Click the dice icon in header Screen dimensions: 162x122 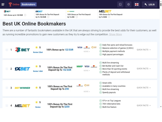pos(120,4)
